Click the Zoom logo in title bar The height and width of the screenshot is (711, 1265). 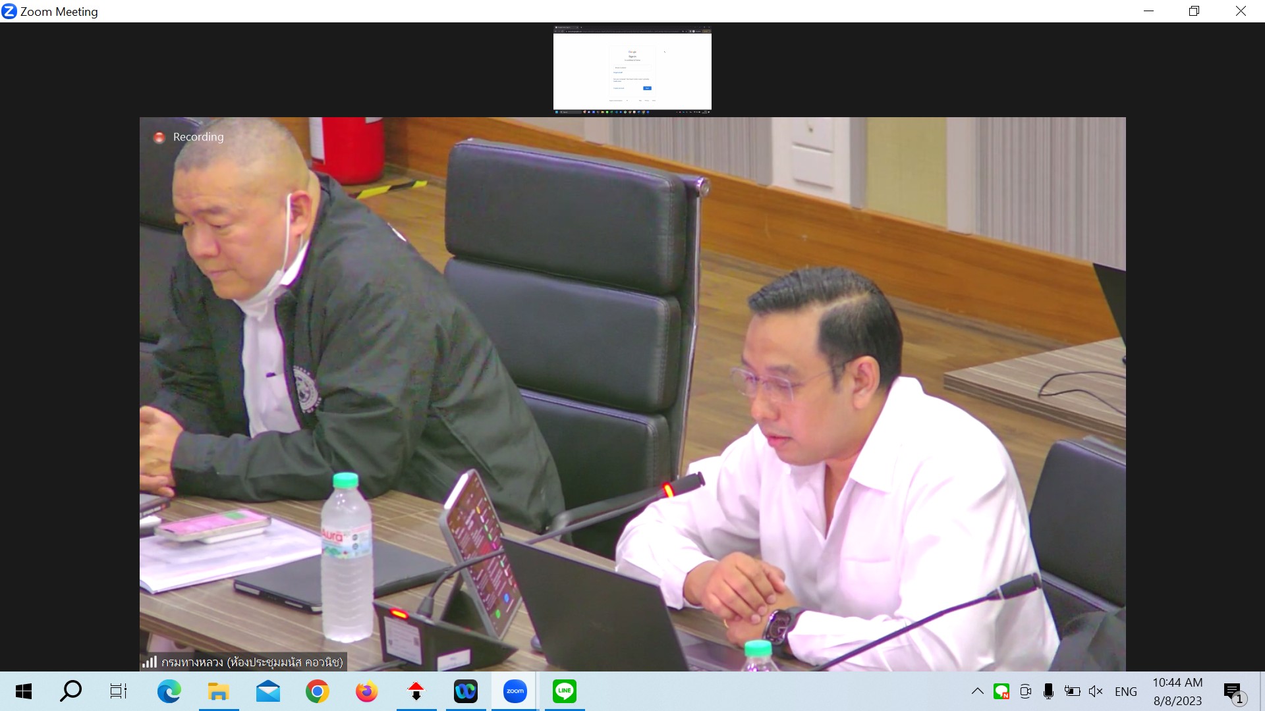click(9, 11)
